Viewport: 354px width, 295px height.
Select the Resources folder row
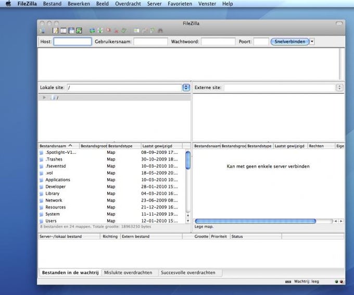(x=112, y=207)
